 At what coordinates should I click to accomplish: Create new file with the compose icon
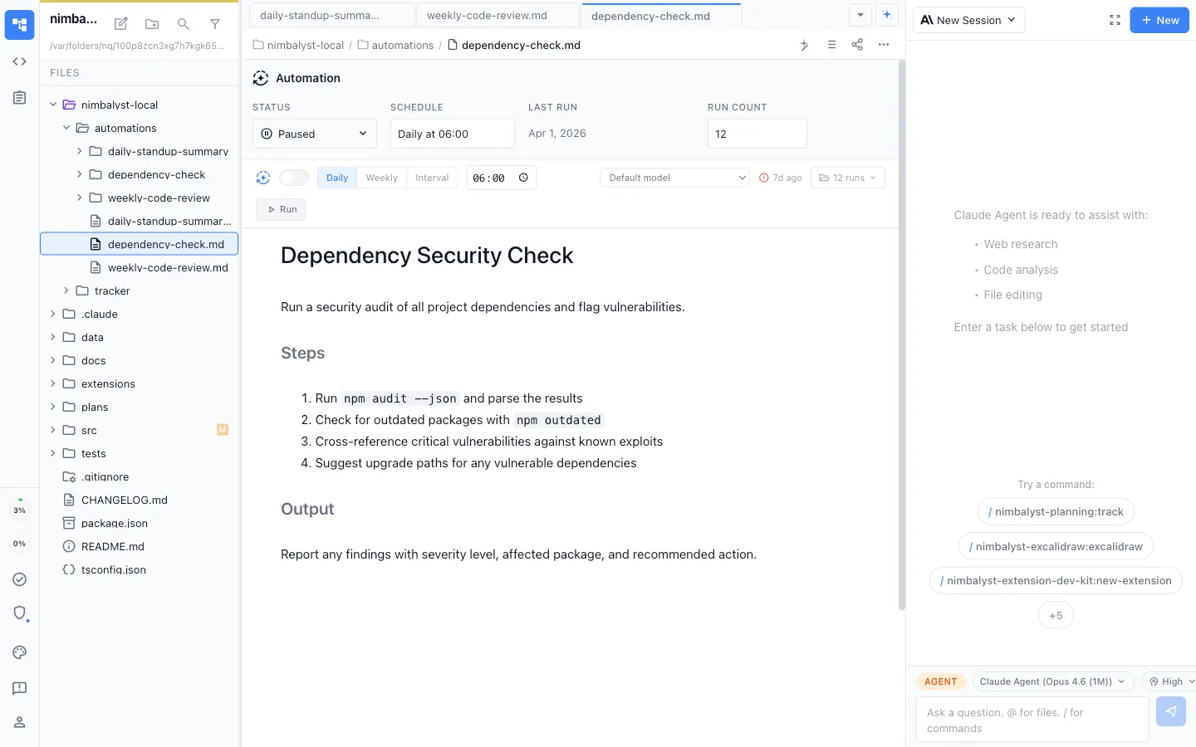120,24
